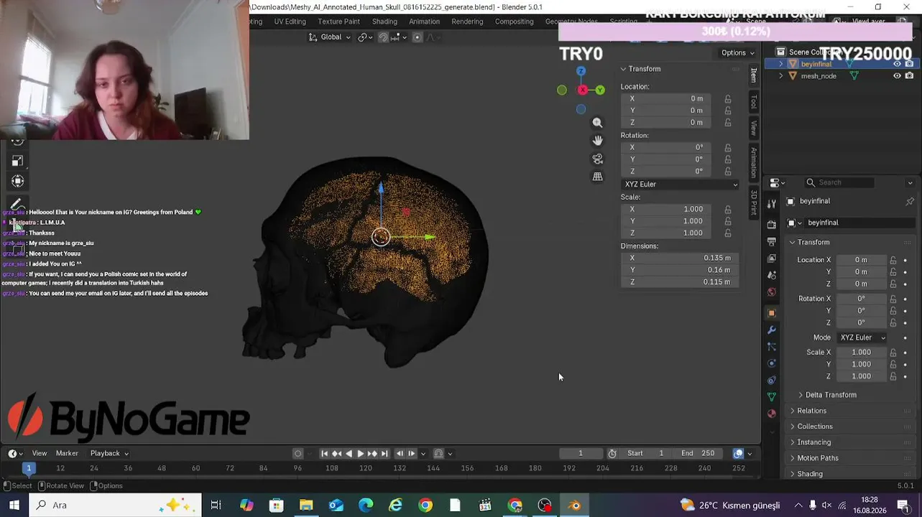
Task: Jump to the timeline start frame
Action: [x=324, y=453]
